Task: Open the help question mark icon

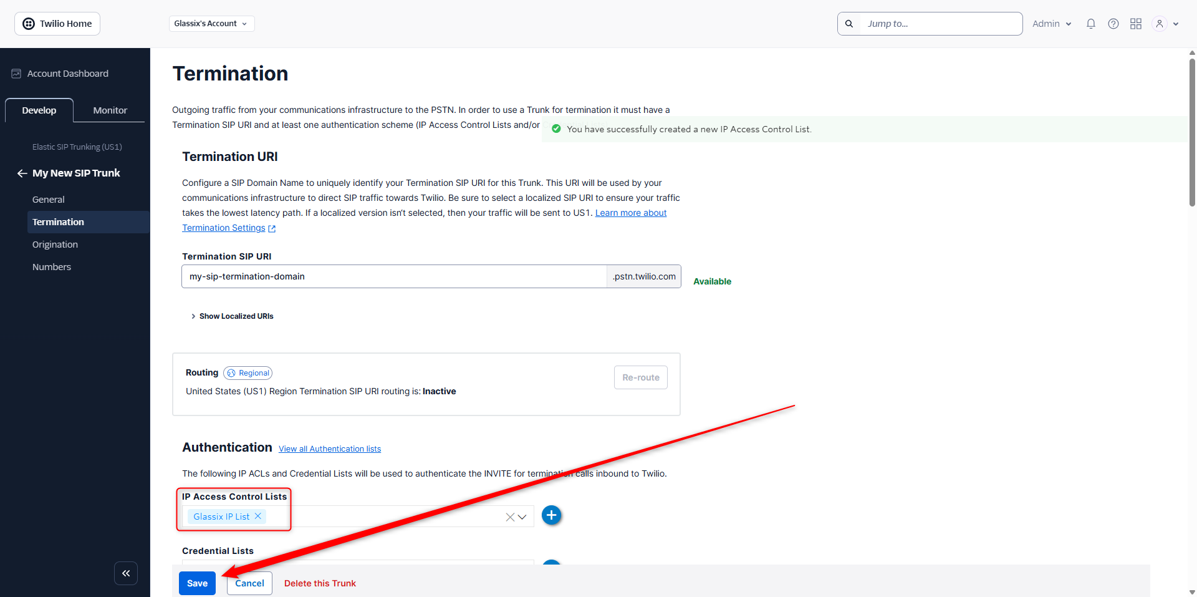Action: click(x=1113, y=24)
